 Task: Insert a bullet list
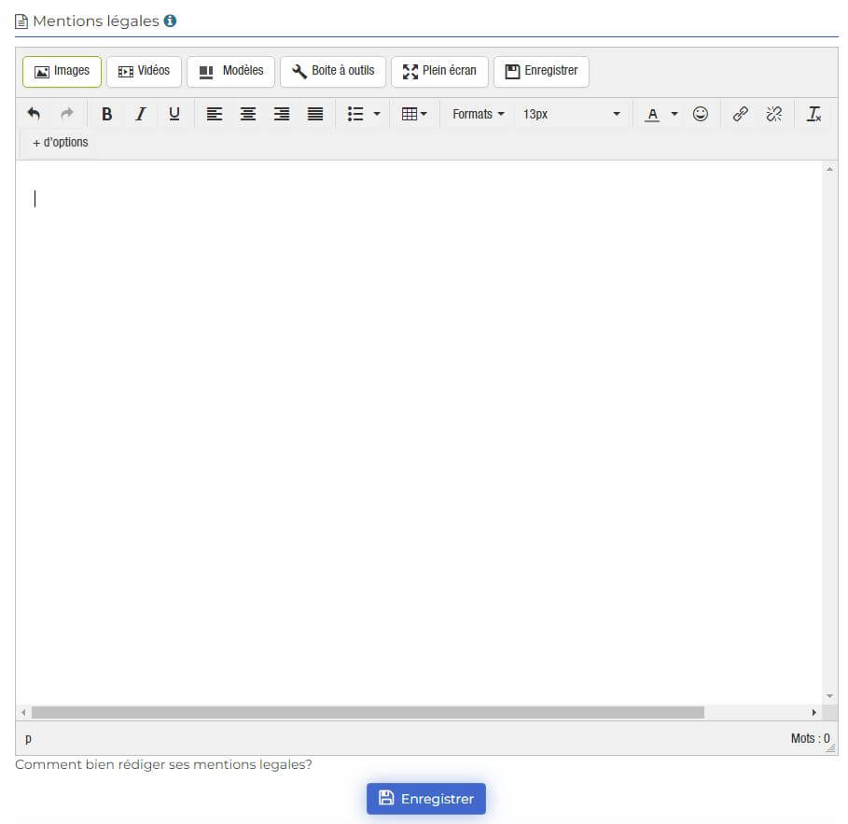point(355,114)
